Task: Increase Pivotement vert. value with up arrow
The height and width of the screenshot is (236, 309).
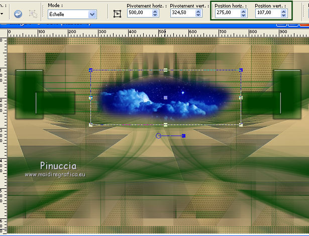Action: pyautogui.click(x=198, y=11)
